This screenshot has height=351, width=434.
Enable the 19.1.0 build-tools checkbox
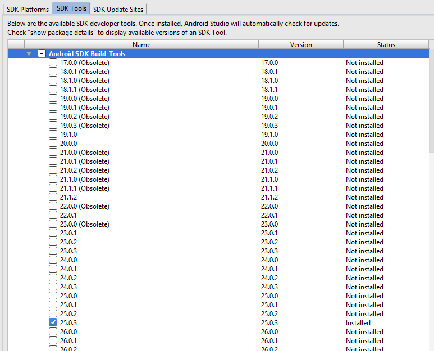pyautogui.click(x=53, y=135)
